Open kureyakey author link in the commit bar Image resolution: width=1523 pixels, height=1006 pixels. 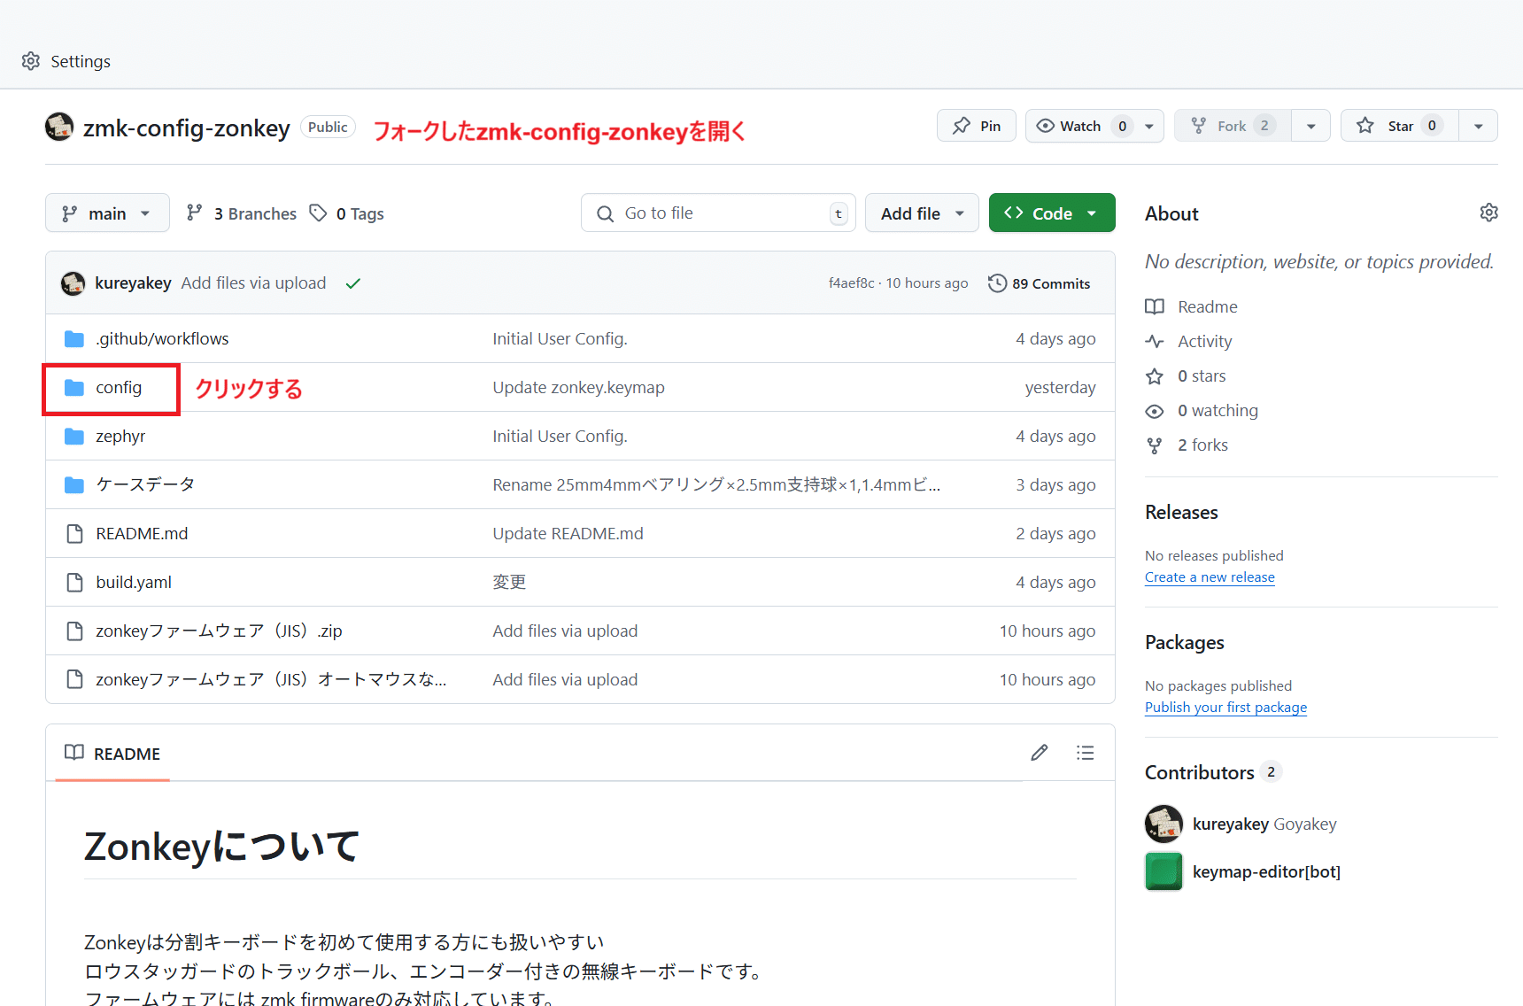[133, 283]
